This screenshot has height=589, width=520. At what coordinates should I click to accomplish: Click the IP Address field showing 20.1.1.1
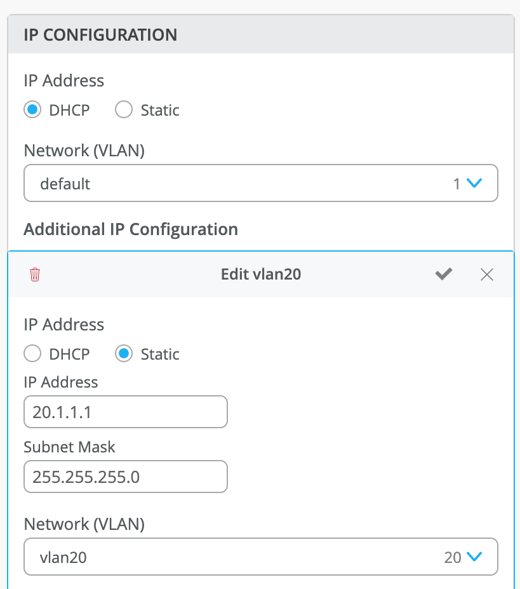click(125, 412)
